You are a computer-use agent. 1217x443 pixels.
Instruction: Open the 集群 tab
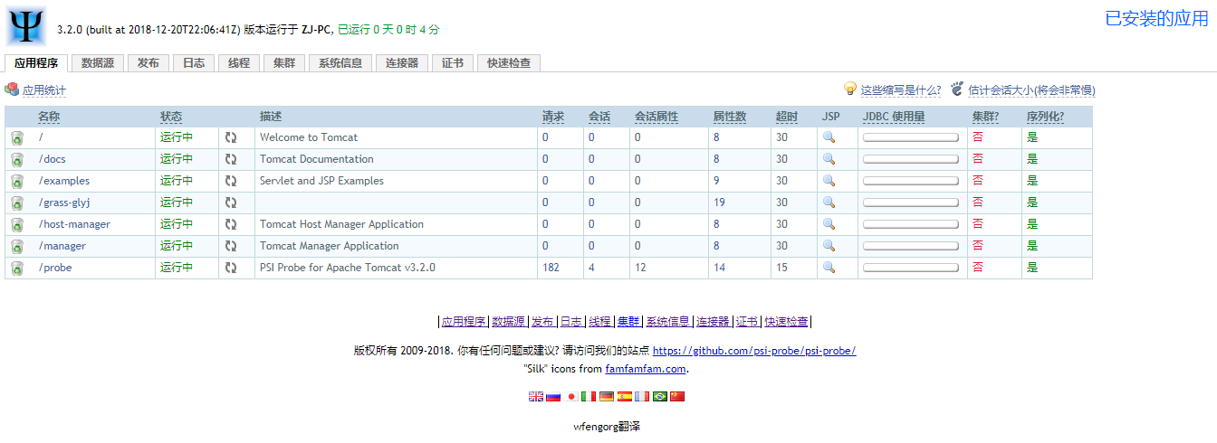284,63
